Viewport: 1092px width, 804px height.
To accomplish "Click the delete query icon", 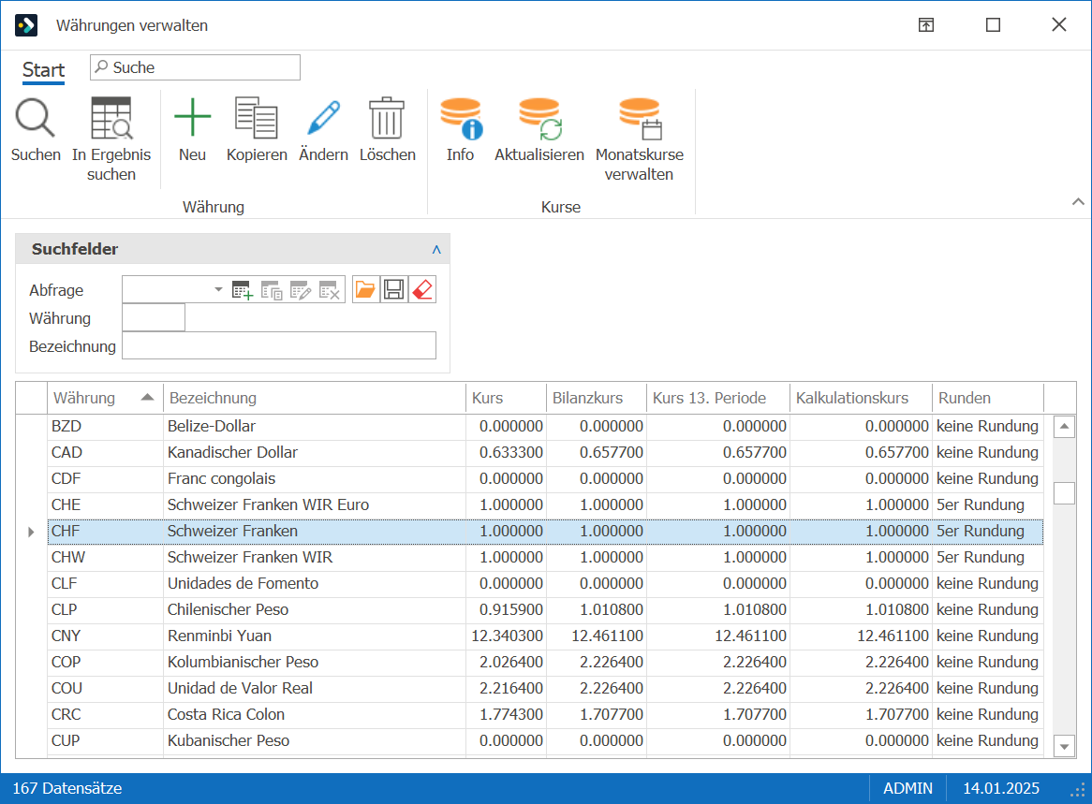I will (x=329, y=290).
